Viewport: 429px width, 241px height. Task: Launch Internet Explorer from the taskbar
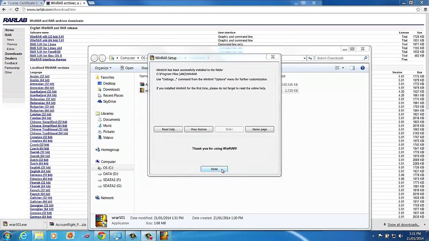point(23,236)
